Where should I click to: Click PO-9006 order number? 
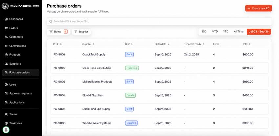click(59, 123)
